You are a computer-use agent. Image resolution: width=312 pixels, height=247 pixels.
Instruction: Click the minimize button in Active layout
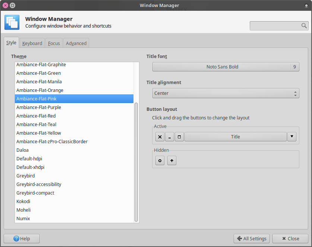170,137
